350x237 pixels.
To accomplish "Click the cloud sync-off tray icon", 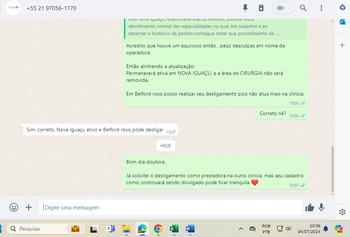I will pos(253,229).
